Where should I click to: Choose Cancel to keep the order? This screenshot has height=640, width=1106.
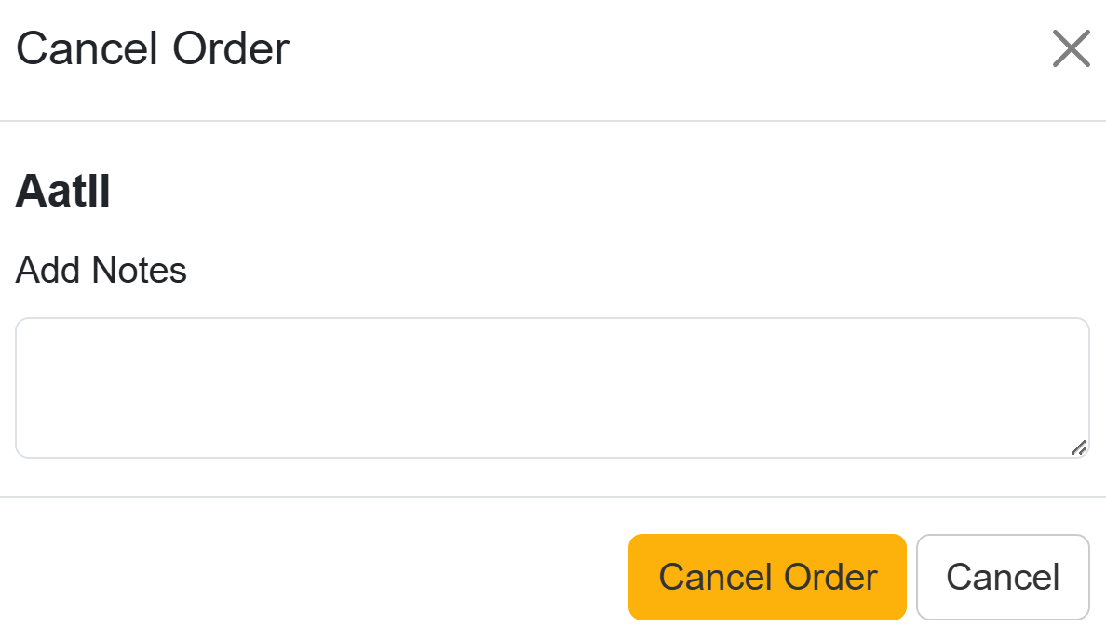pos(1003,577)
